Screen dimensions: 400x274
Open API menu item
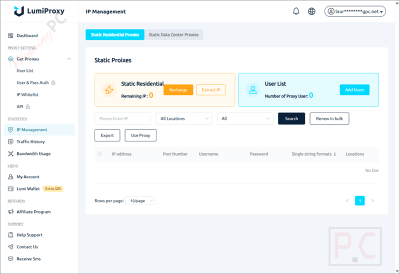click(x=20, y=106)
